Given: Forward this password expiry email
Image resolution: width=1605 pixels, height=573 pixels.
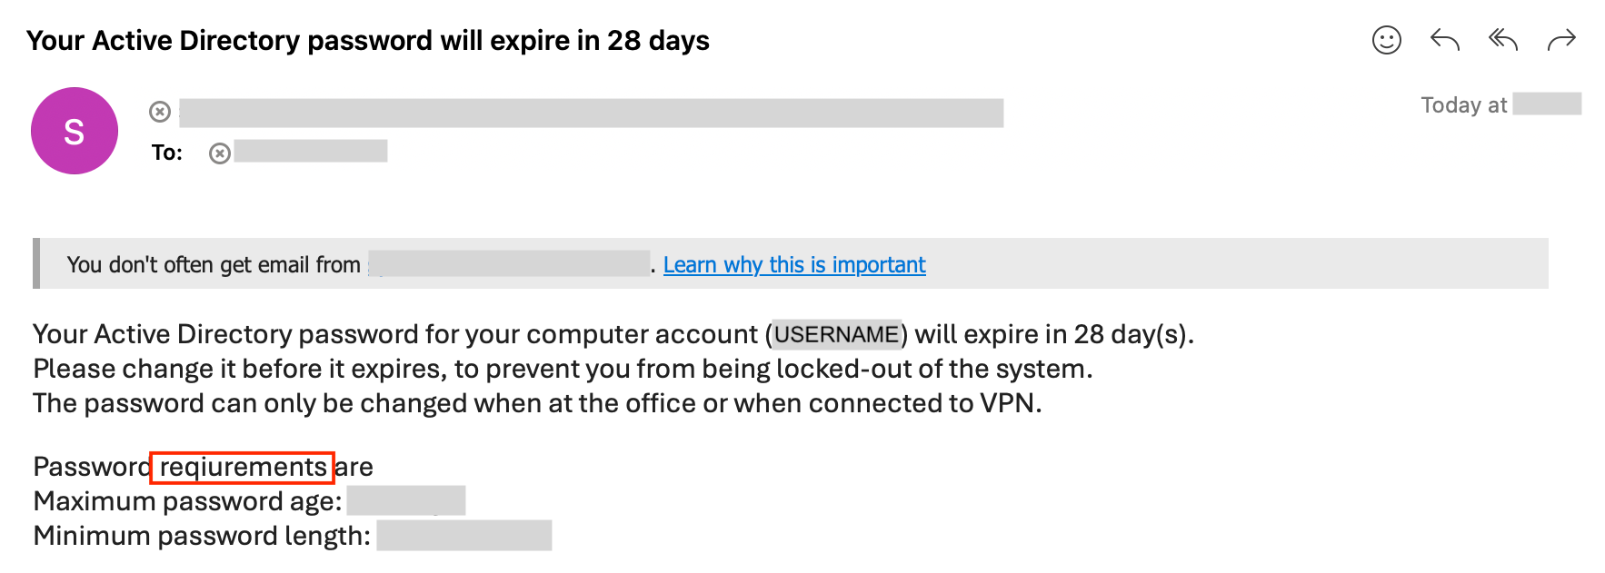Looking at the screenshot, I should pyautogui.click(x=1560, y=40).
